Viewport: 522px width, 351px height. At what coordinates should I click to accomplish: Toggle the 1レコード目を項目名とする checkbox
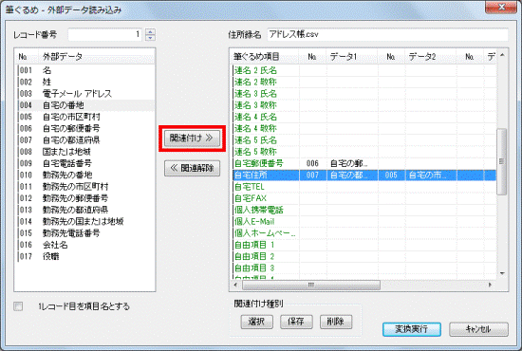click(x=18, y=306)
